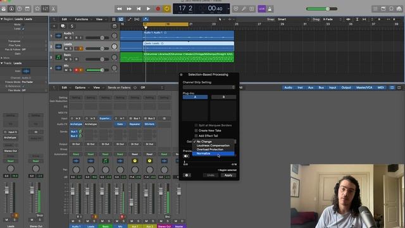The height and width of the screenshot is (228, 405).
Task: Adjust the master volume slider in control bar
Action: [x=321, y=9]
